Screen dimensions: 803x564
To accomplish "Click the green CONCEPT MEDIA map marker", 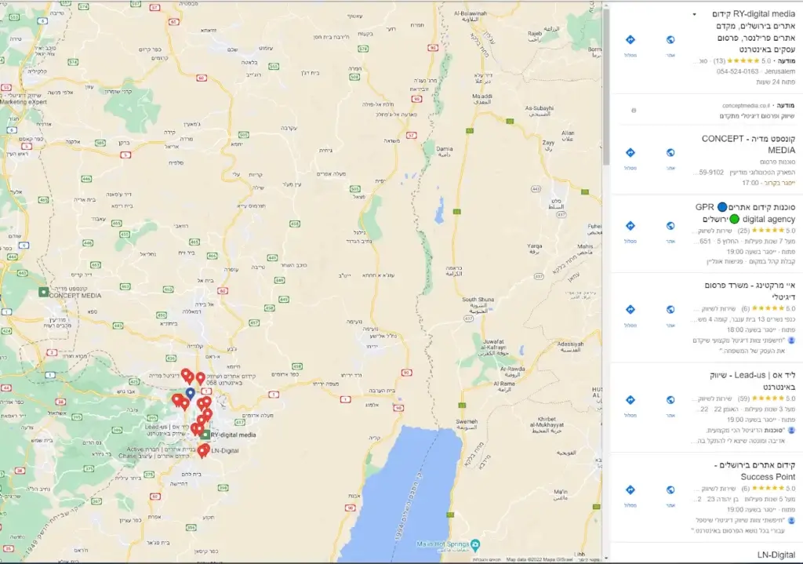I will click(x=44, y=292).
